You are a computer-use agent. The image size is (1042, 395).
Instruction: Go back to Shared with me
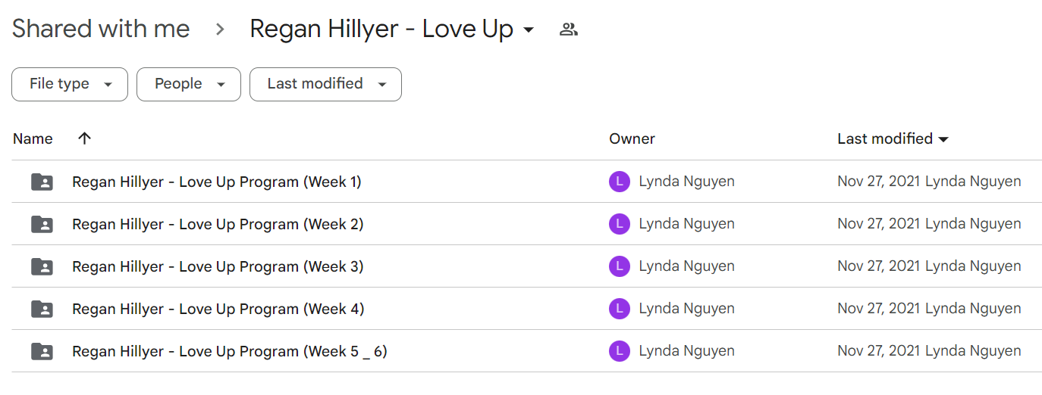(101, 30)
